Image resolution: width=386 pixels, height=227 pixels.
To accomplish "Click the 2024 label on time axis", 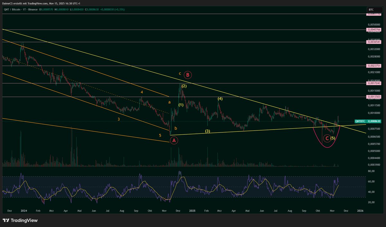I will [23, 211].
